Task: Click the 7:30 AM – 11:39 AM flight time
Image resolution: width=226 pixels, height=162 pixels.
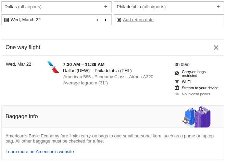Action: coord(84,64)
